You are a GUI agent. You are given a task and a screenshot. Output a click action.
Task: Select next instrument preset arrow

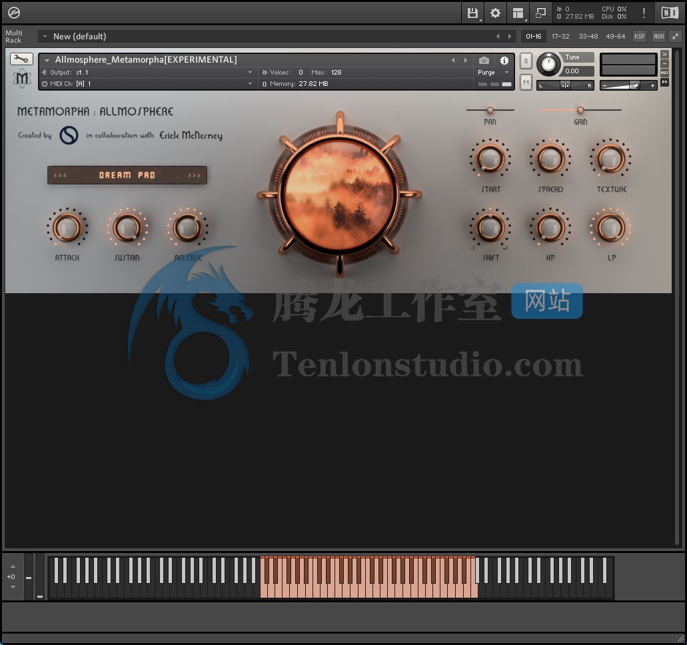coord(465,60)
